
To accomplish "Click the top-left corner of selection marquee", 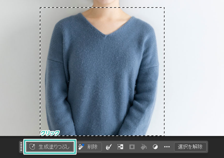I will pyautogui.click(x=40, y=8).
